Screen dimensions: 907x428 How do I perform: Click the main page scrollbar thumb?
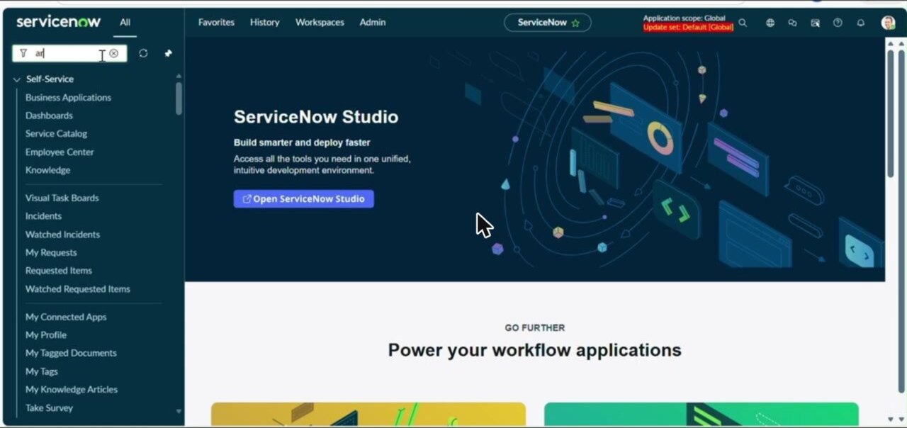click(891, 113)
